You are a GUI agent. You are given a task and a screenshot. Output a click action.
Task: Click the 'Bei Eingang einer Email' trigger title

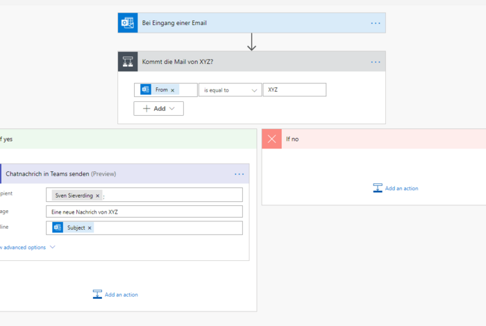tap(174, 23)
